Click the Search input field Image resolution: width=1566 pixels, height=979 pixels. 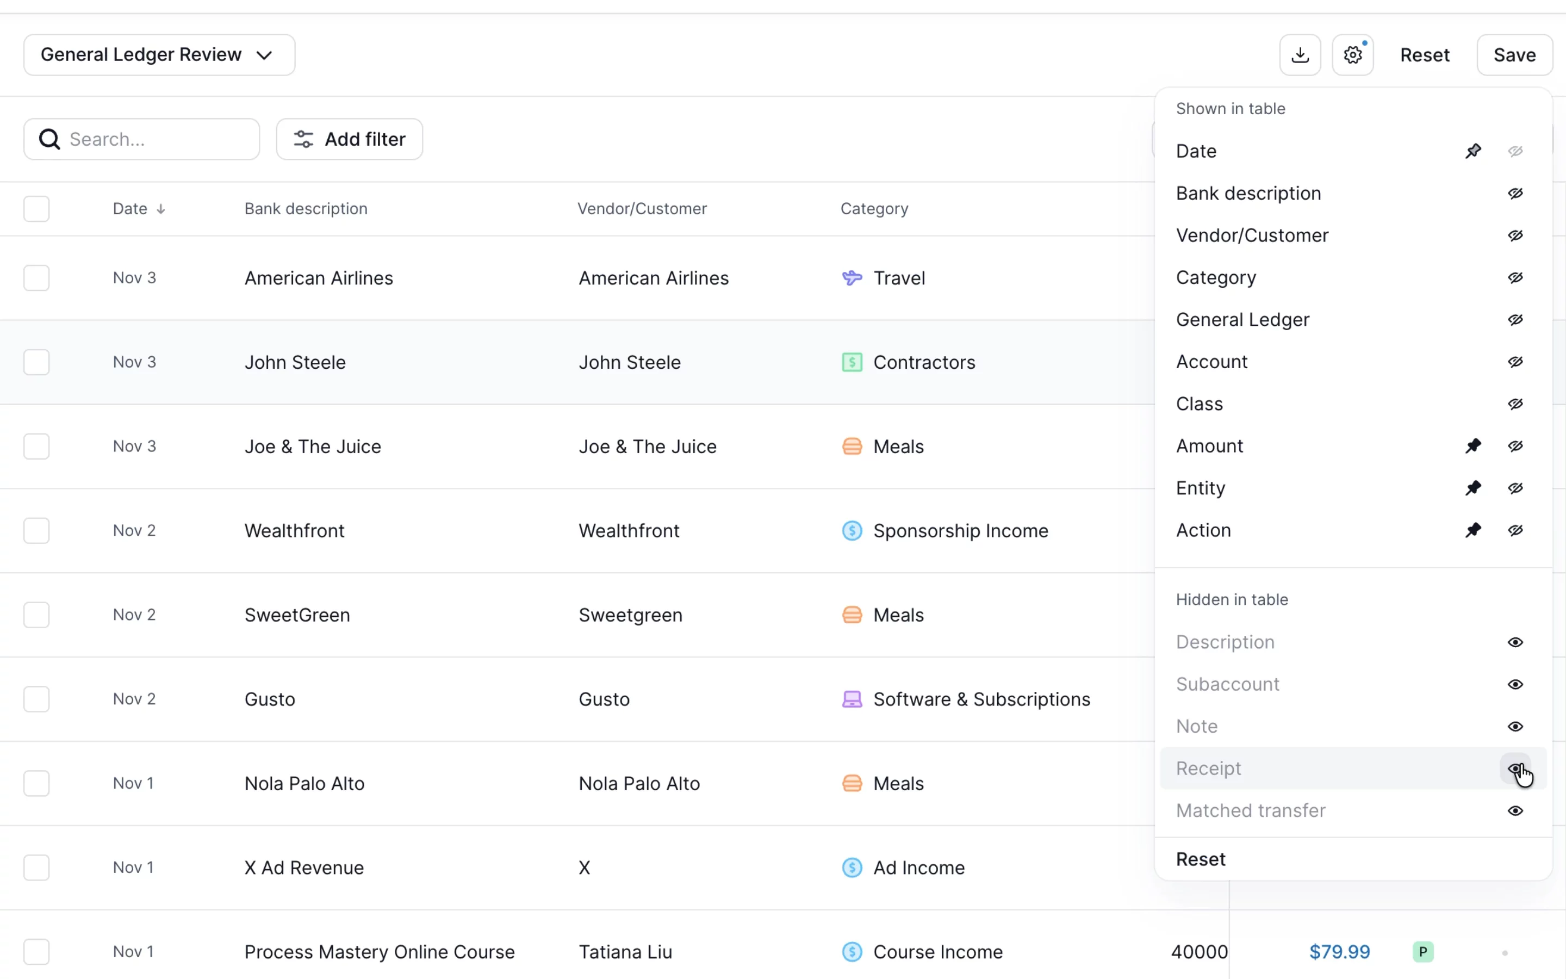pos(142,139)
